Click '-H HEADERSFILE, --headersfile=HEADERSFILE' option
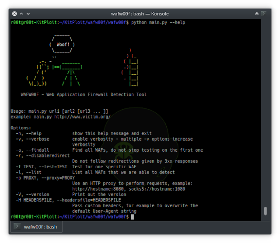280x243 pixels. (x=68, y=200)
